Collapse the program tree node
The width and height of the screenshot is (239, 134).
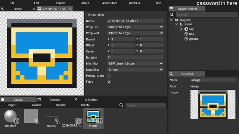[x=171, y=20]
